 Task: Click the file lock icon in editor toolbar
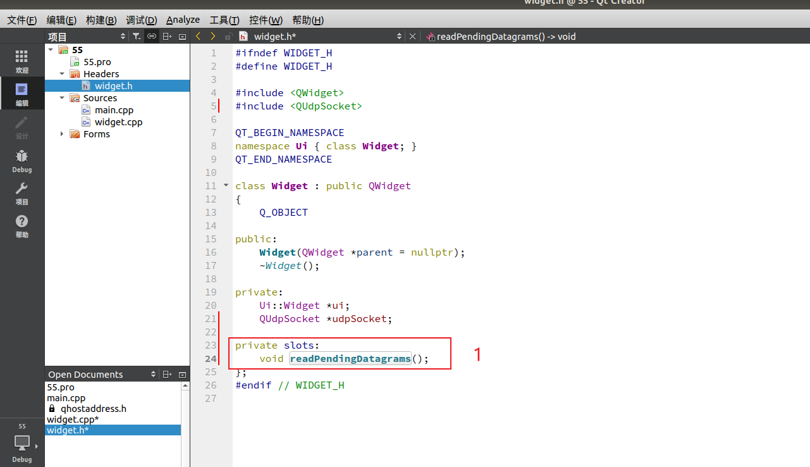229,37
